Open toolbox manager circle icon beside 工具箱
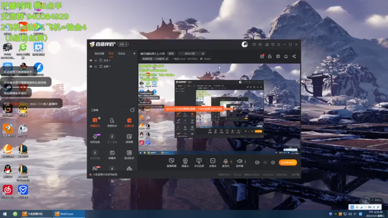 pos(132,110)
